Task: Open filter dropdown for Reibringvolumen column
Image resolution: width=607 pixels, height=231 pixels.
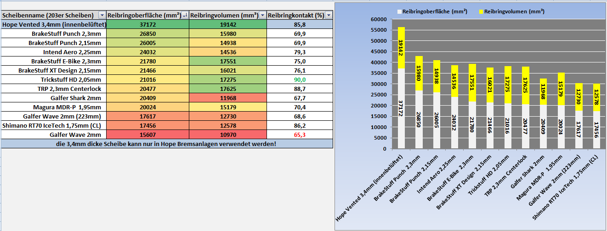Action: coord(262,15)
